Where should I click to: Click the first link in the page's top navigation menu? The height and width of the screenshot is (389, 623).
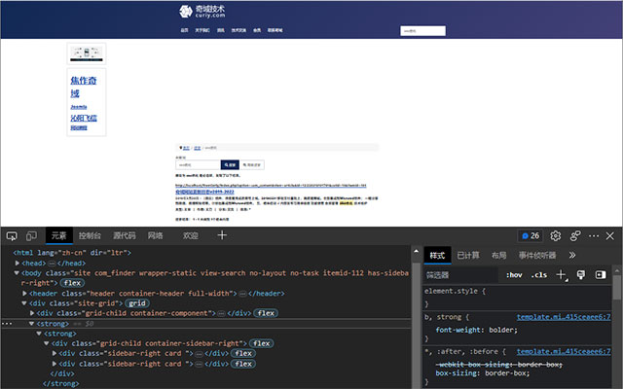[184, 30]
